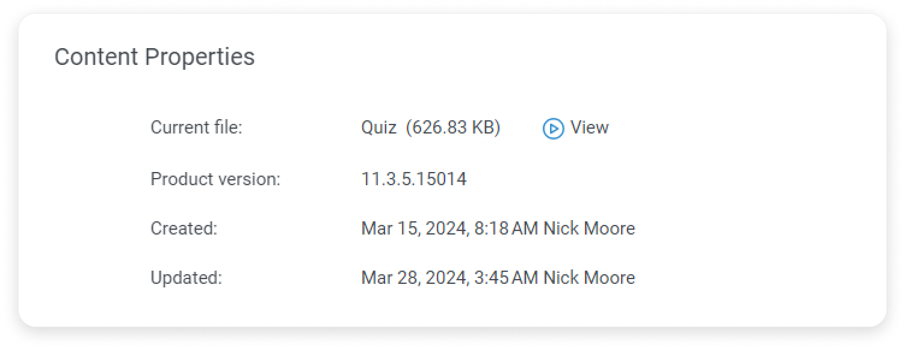
Task: Click the word Content in the heading
Action: point(97,57)
